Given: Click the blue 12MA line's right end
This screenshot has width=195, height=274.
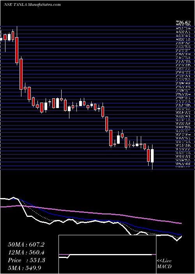Looking at the screenshot, I should click(x=181, y=234).
